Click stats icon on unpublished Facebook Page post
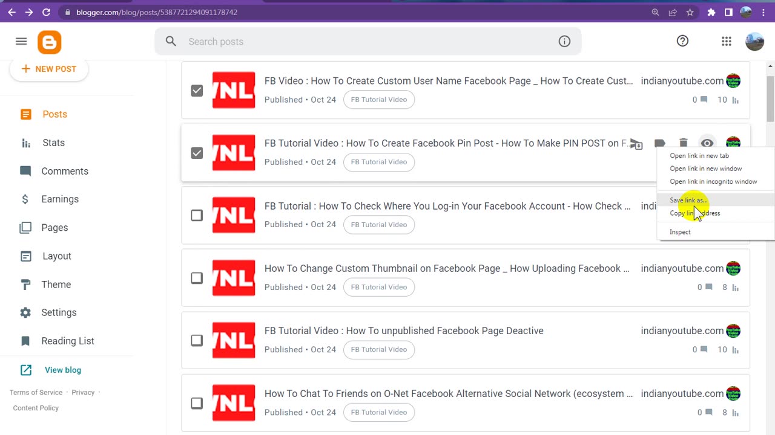 coord(736,350)
